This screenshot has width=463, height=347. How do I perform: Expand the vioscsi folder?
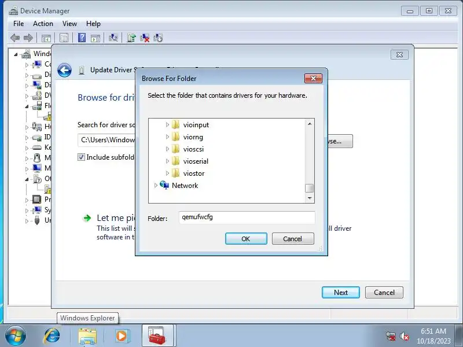tap(167, 149)
